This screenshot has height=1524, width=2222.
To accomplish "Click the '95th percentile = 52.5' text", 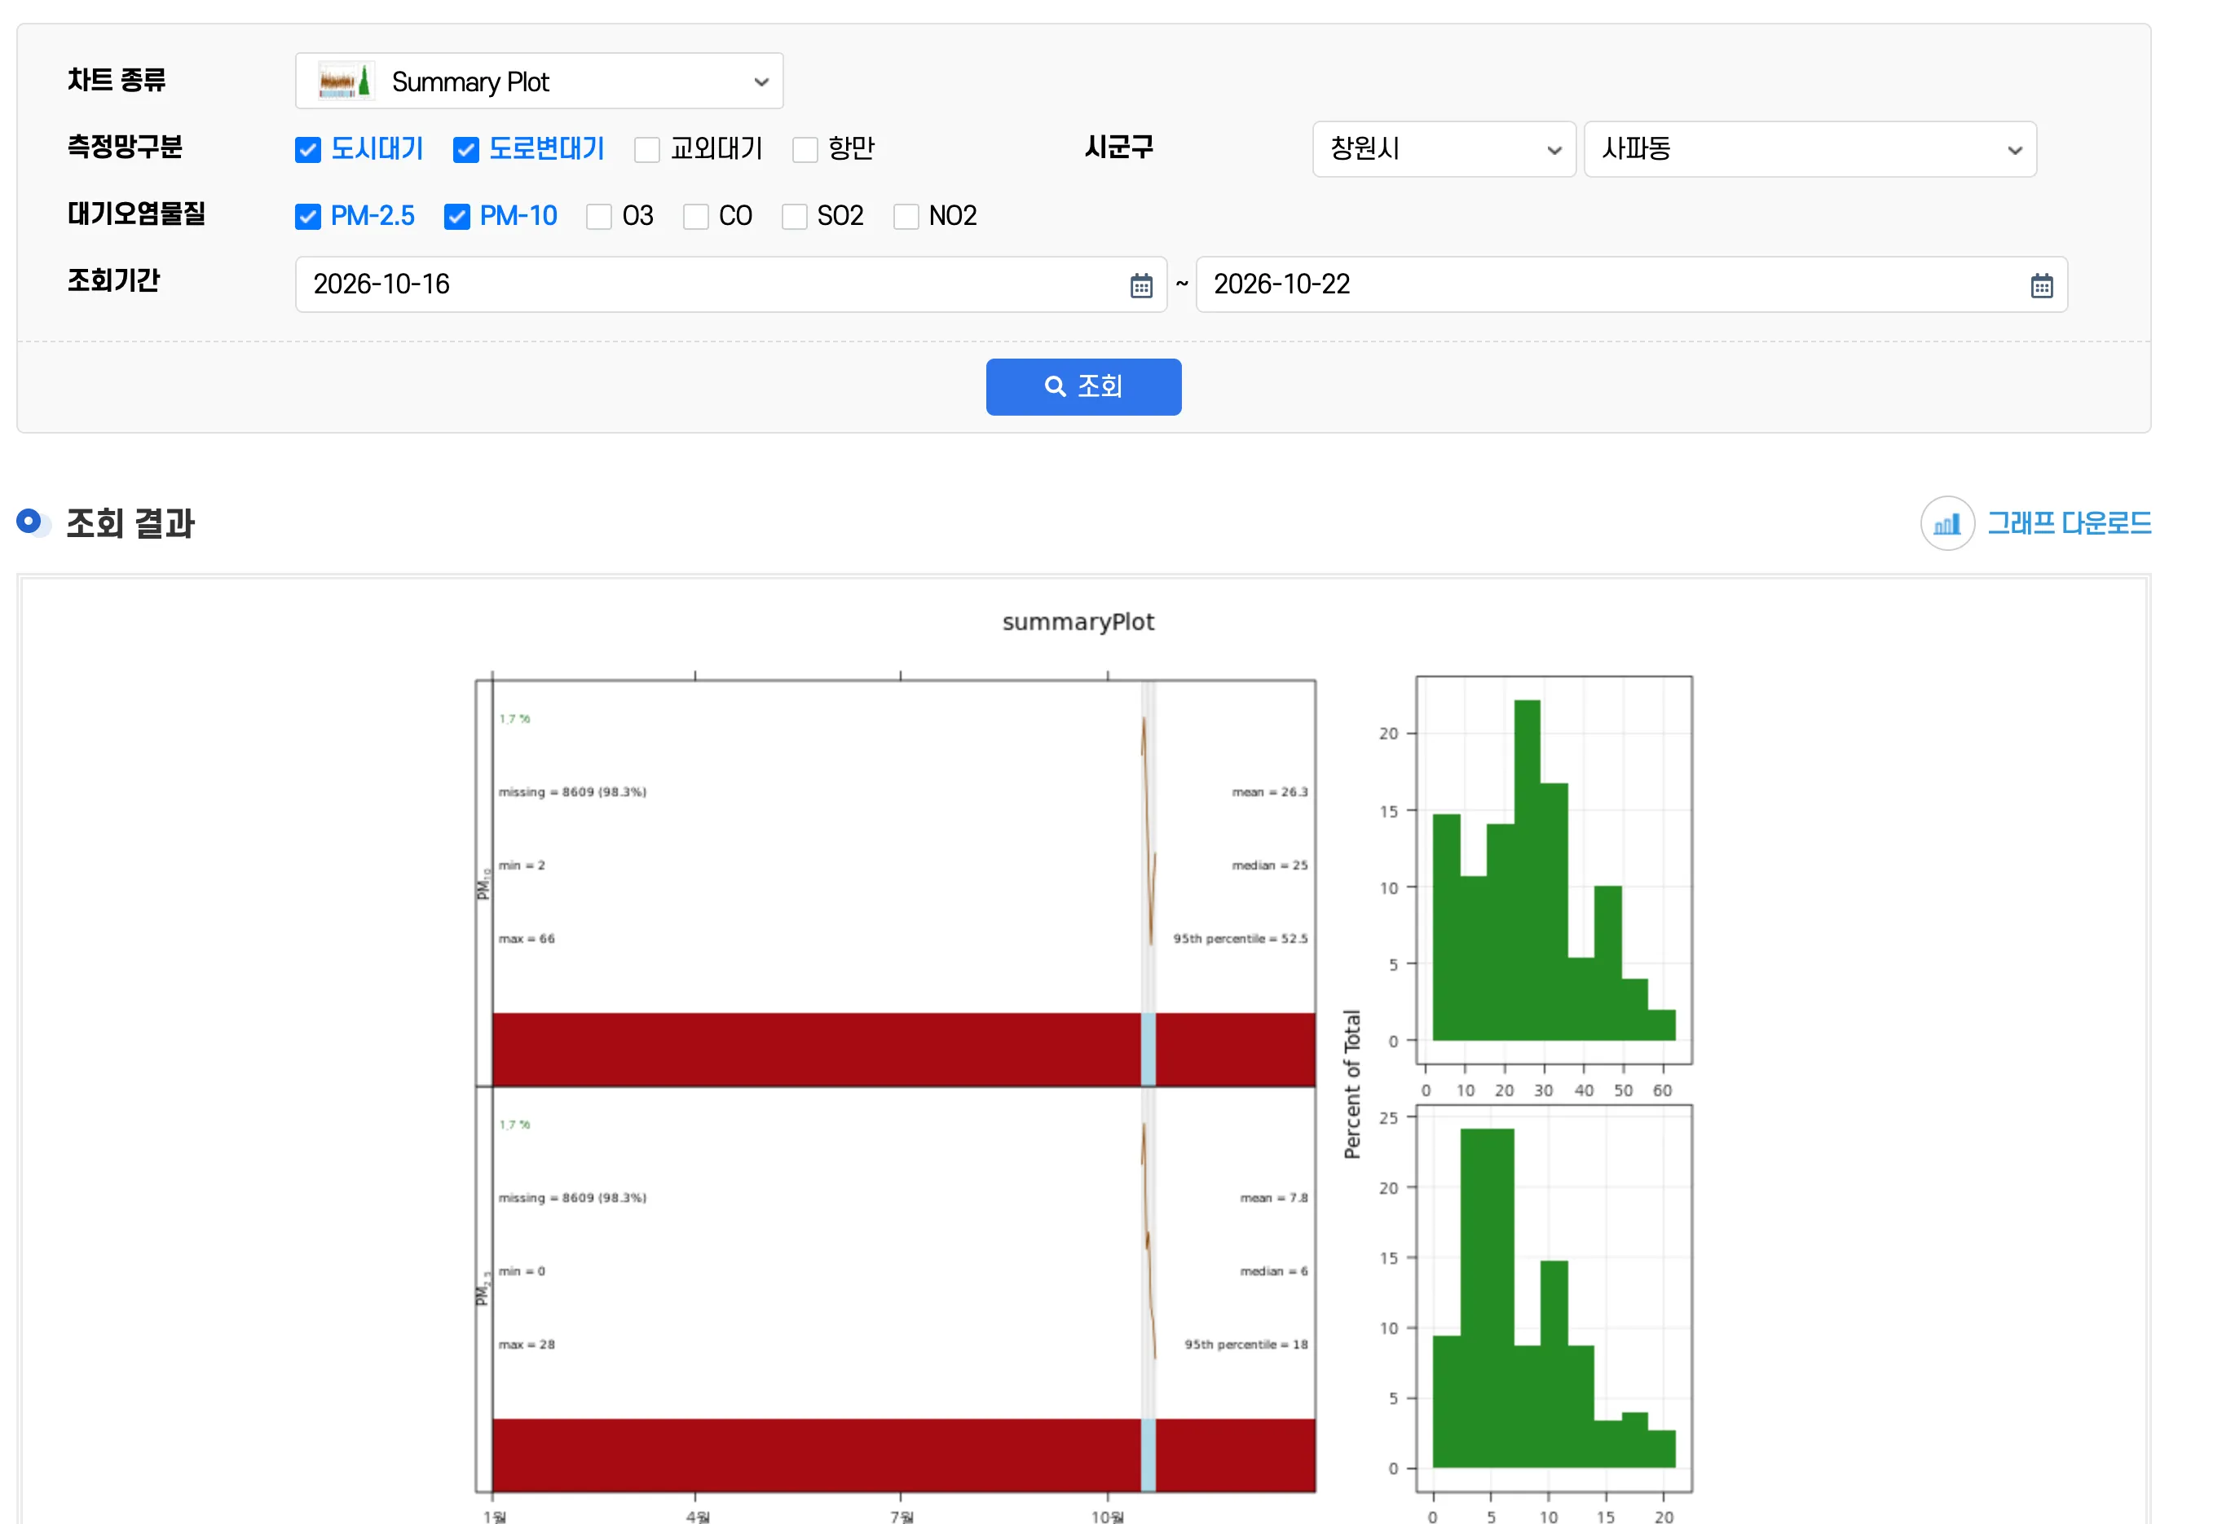I will tap(1241, 939).
